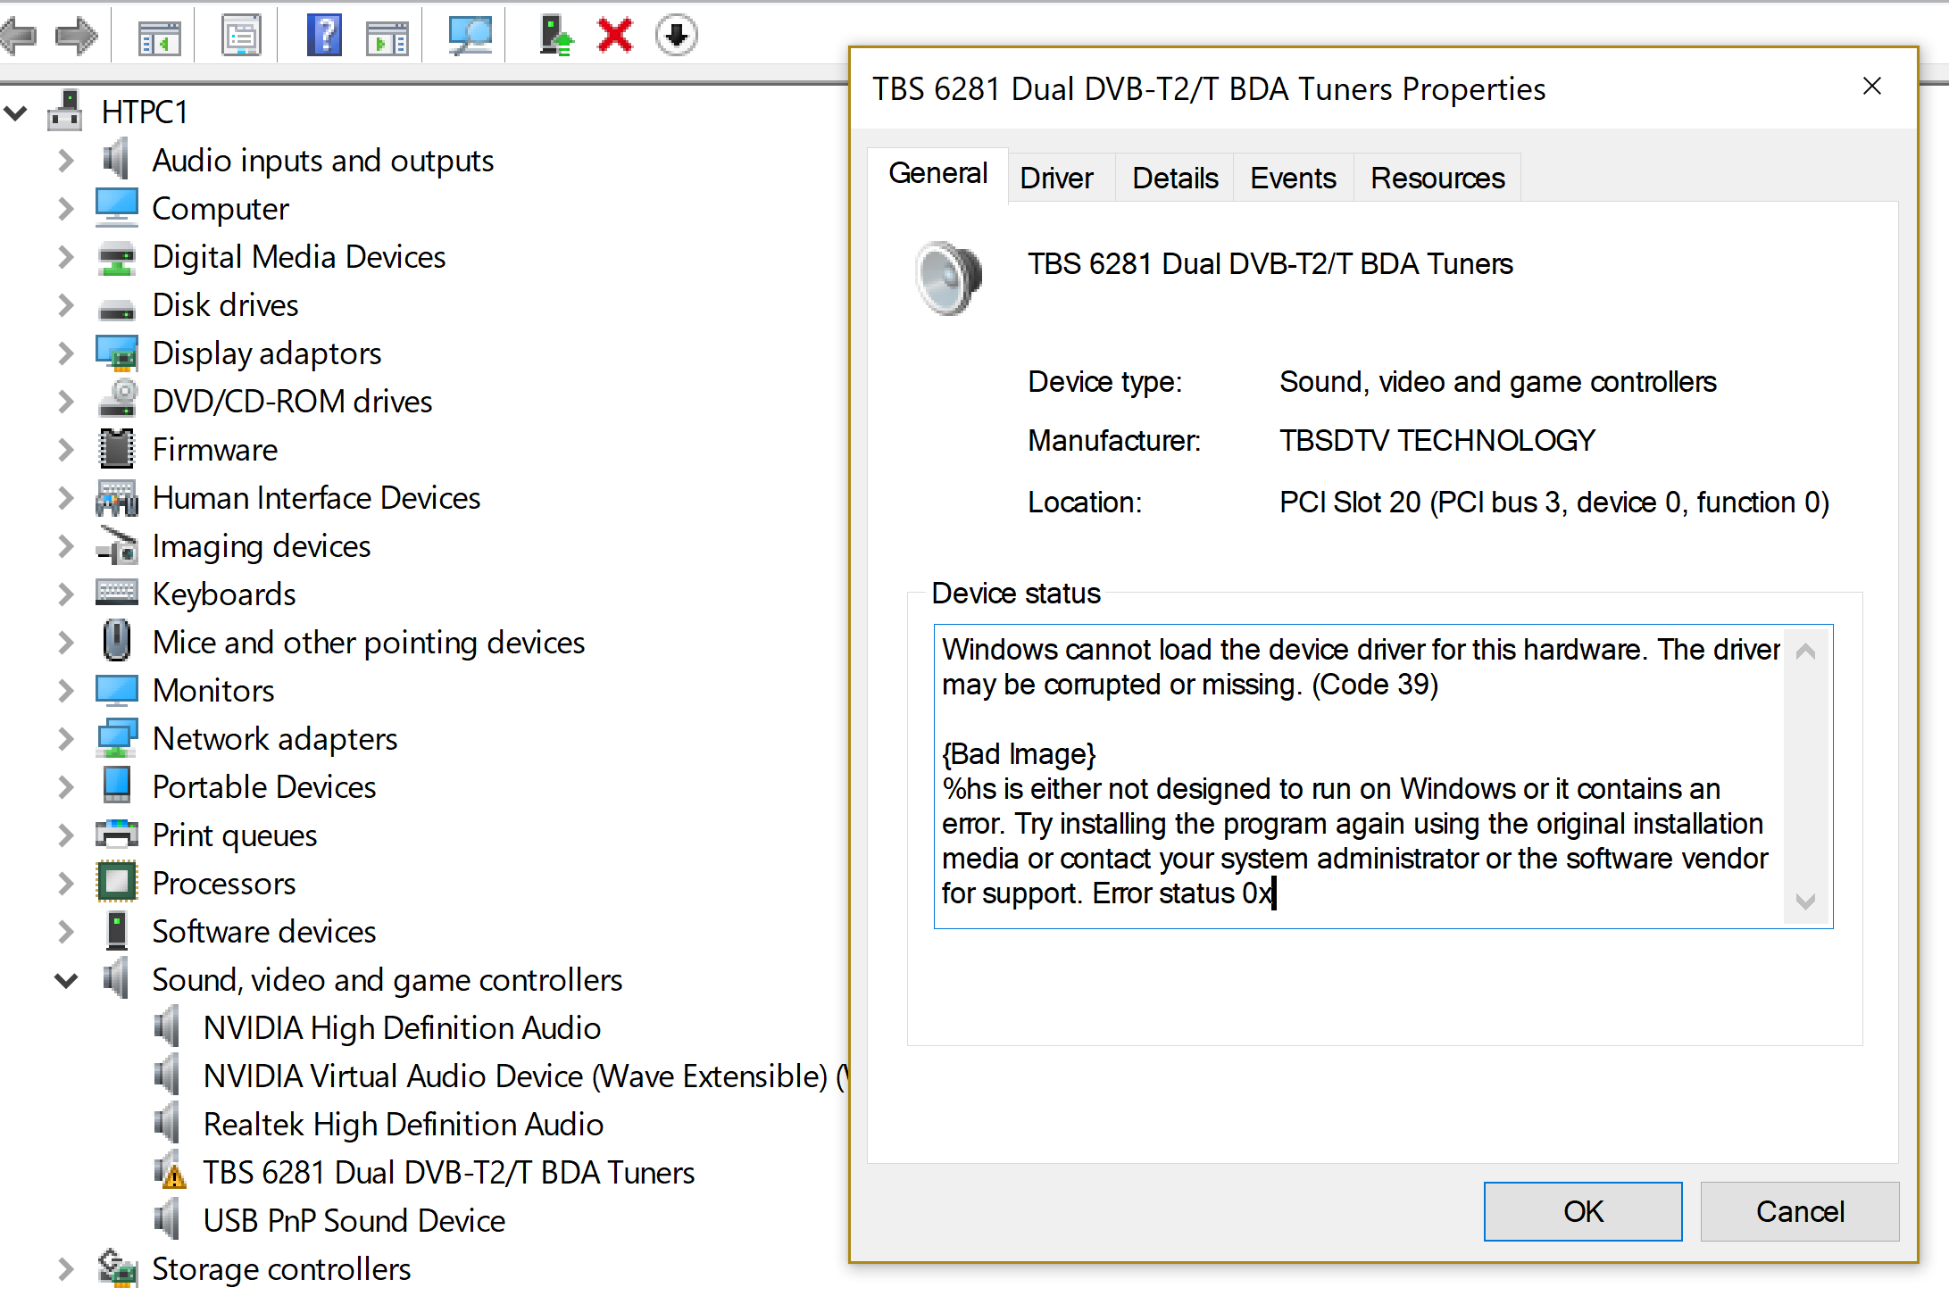Select USB PnP Sound Device
Screen dimensions: 1949x1296
[x=354, y=1221]
